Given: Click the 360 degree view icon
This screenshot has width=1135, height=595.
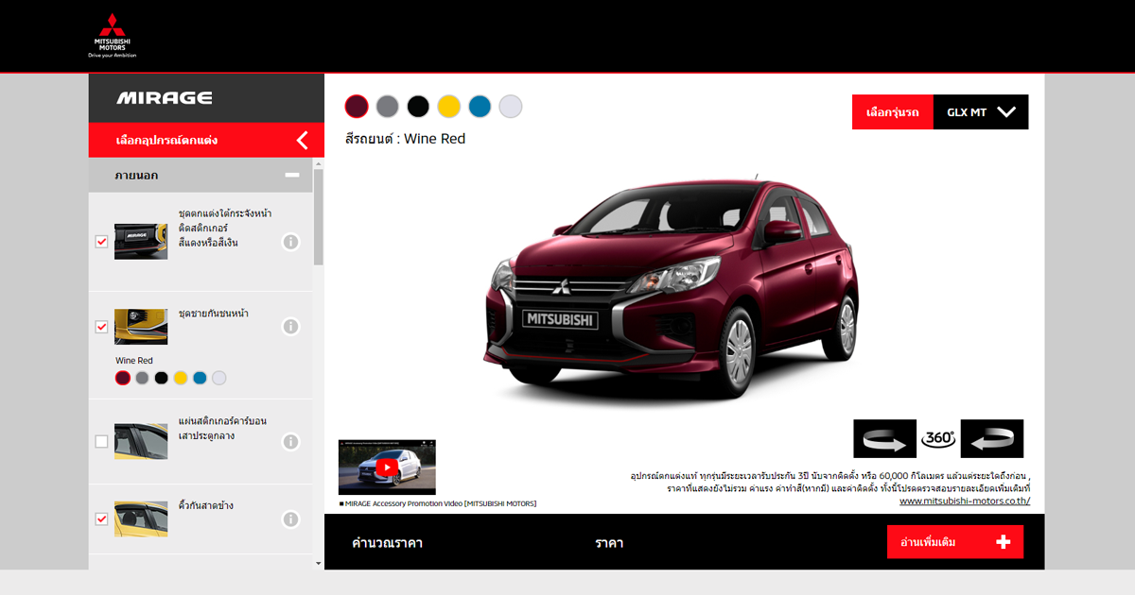Looking at the screenshot, I should click(x=938, y=439).
